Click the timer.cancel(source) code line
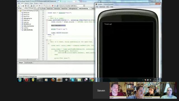 tap(60, 33)
